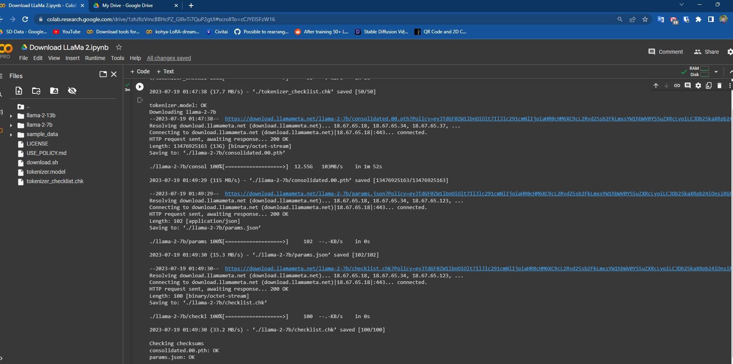Click the Share button
Image resolution: width=733 pixels, height=364 pixels.
(706, 52)
